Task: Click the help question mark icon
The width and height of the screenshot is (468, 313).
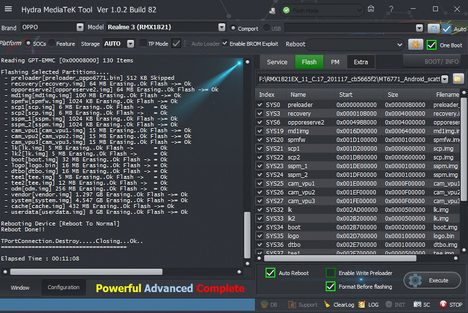Action: [x=391, y=9]
